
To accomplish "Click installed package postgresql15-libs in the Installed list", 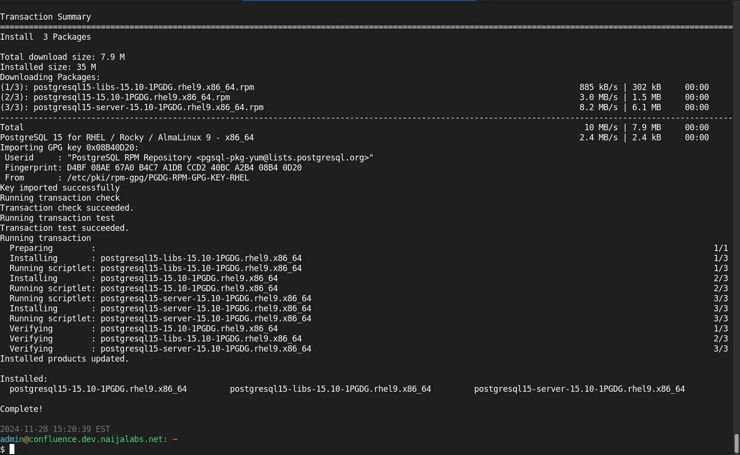I will click(x=330, y=389).
